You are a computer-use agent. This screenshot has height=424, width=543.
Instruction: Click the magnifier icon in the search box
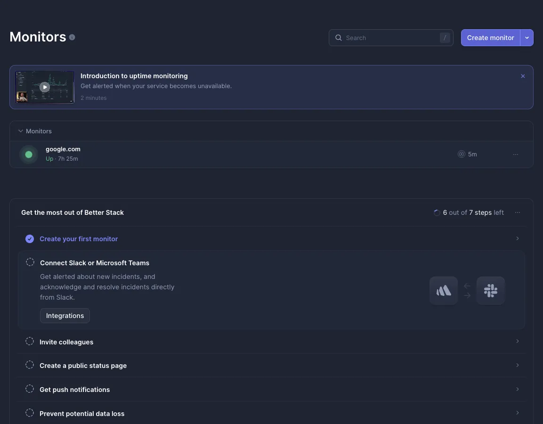click(x=338, y=38)
